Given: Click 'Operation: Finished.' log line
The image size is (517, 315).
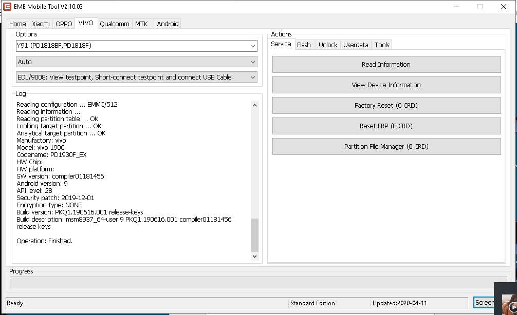Looking at the screenshot, I should point(45,241).
